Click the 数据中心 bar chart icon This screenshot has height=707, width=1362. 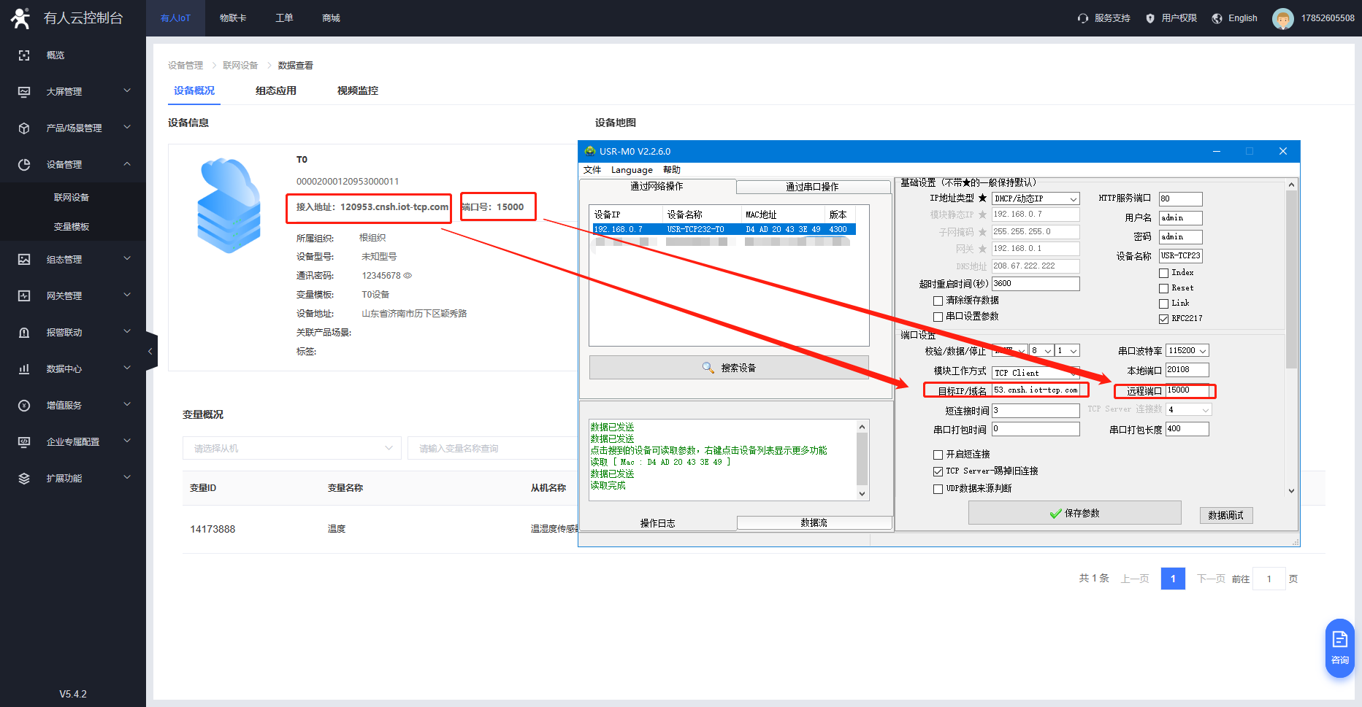[x=24, y=369]
